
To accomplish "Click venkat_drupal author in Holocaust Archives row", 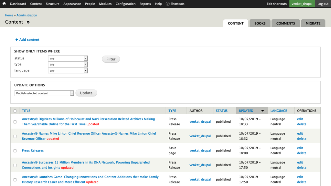I will point(200,122).
